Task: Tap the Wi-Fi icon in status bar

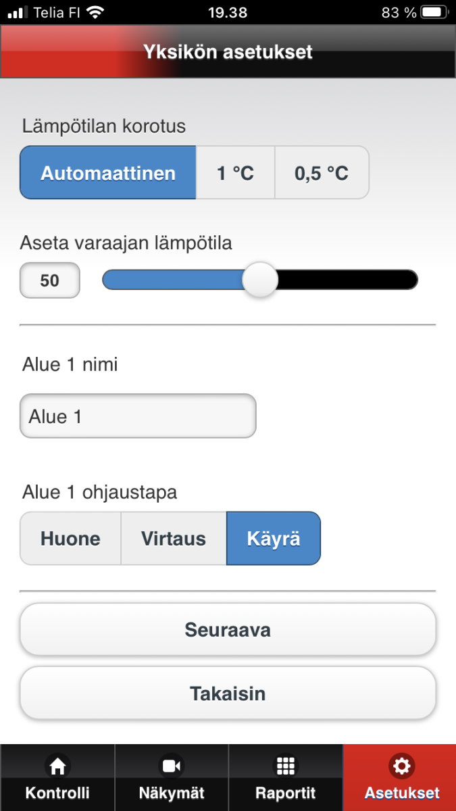Action: [96, 12]
